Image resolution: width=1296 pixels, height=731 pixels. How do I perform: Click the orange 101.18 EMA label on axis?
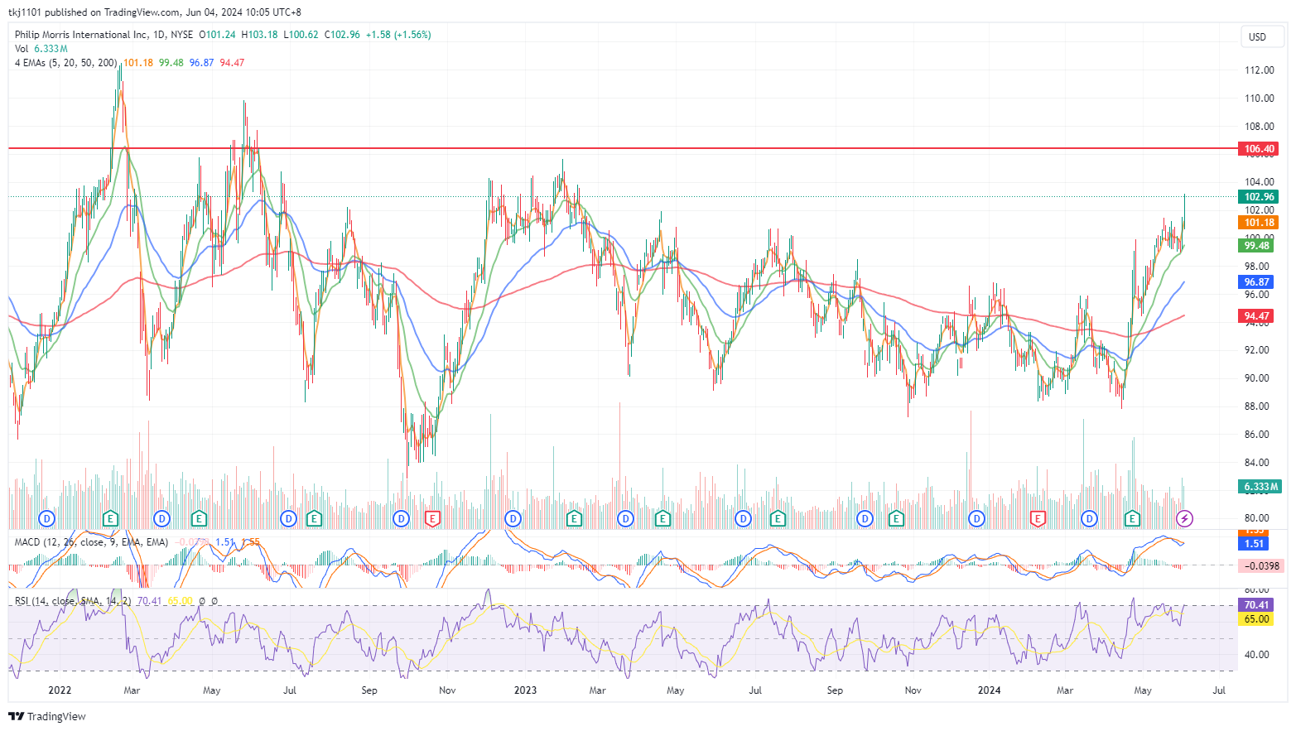tap(1259, 223)
